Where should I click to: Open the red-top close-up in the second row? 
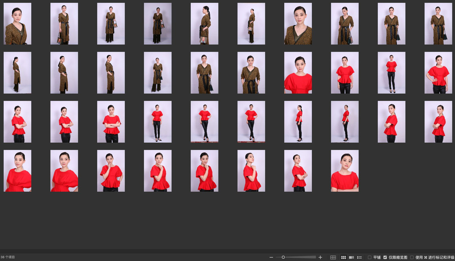pos(298,73)
